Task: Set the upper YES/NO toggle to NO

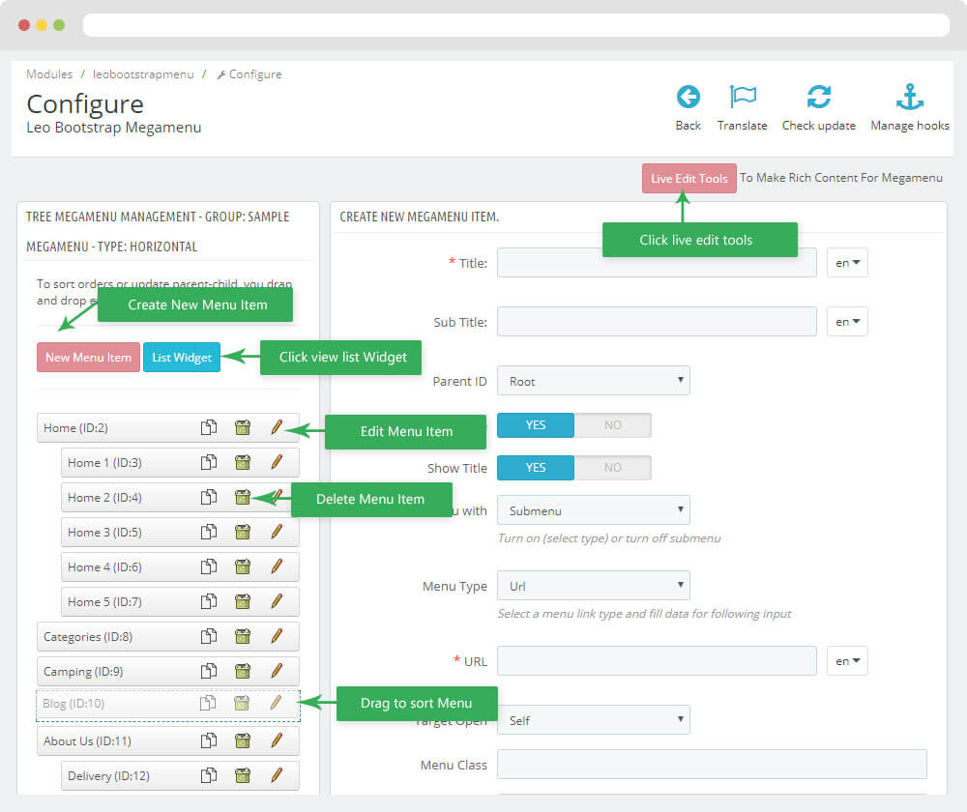Action: 612,425
